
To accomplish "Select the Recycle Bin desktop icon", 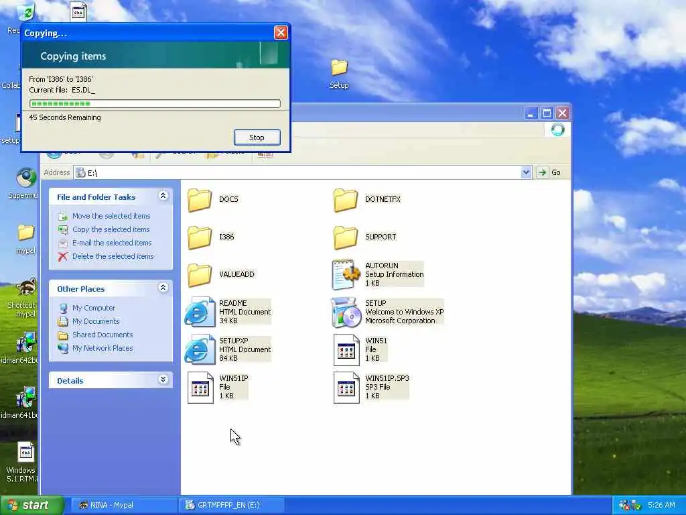I will point(25,12).
